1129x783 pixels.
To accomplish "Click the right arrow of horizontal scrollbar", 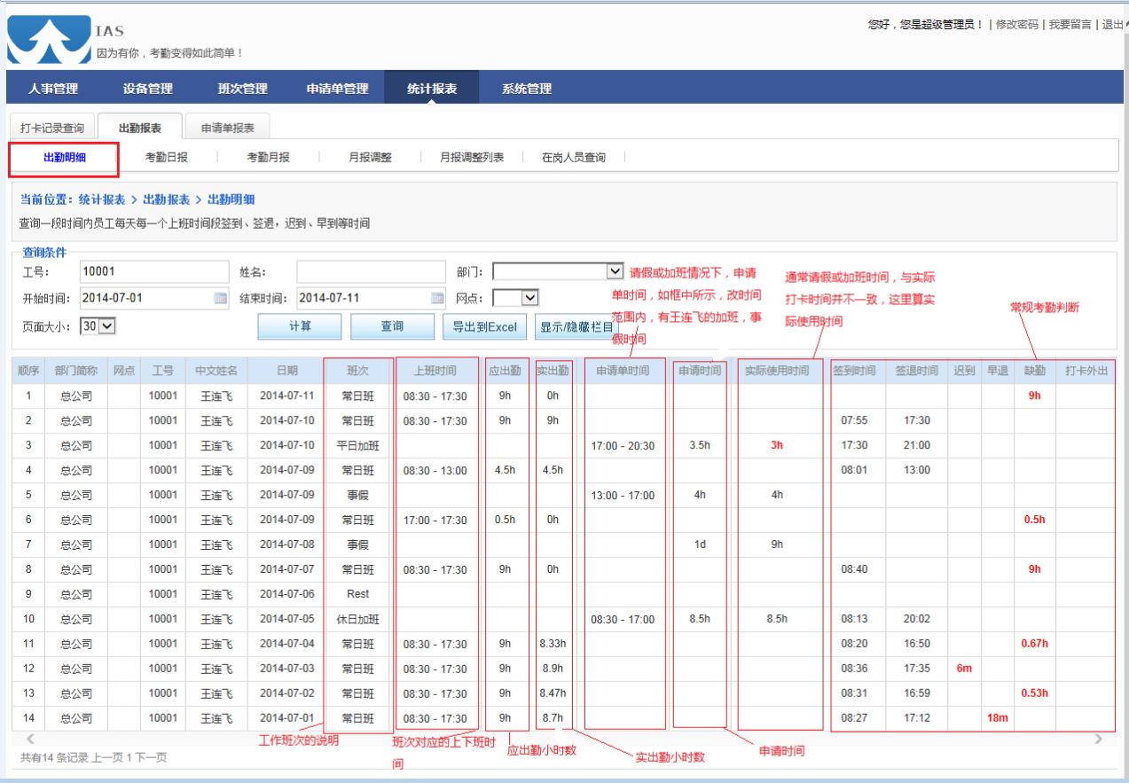I will [x=1098, y=738].
